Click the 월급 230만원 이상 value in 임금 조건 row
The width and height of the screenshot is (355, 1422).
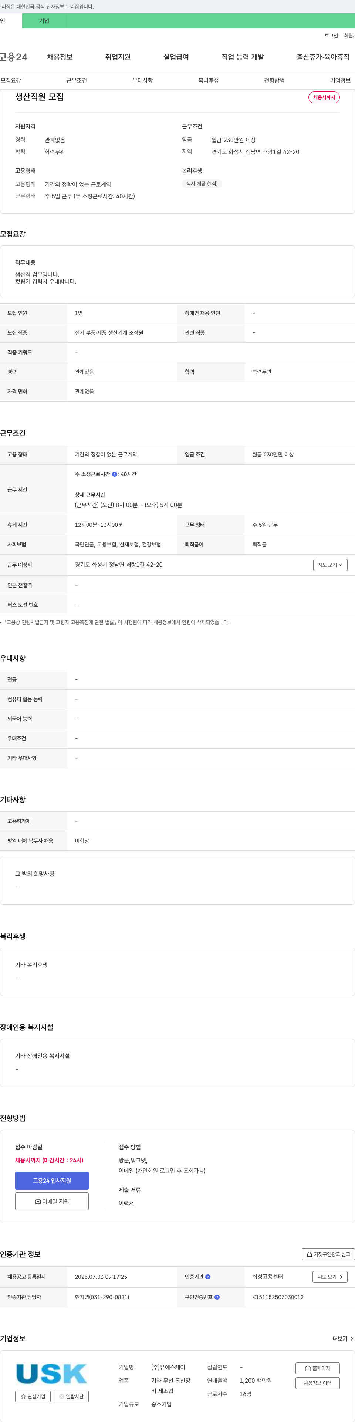[x=273, y=454]
